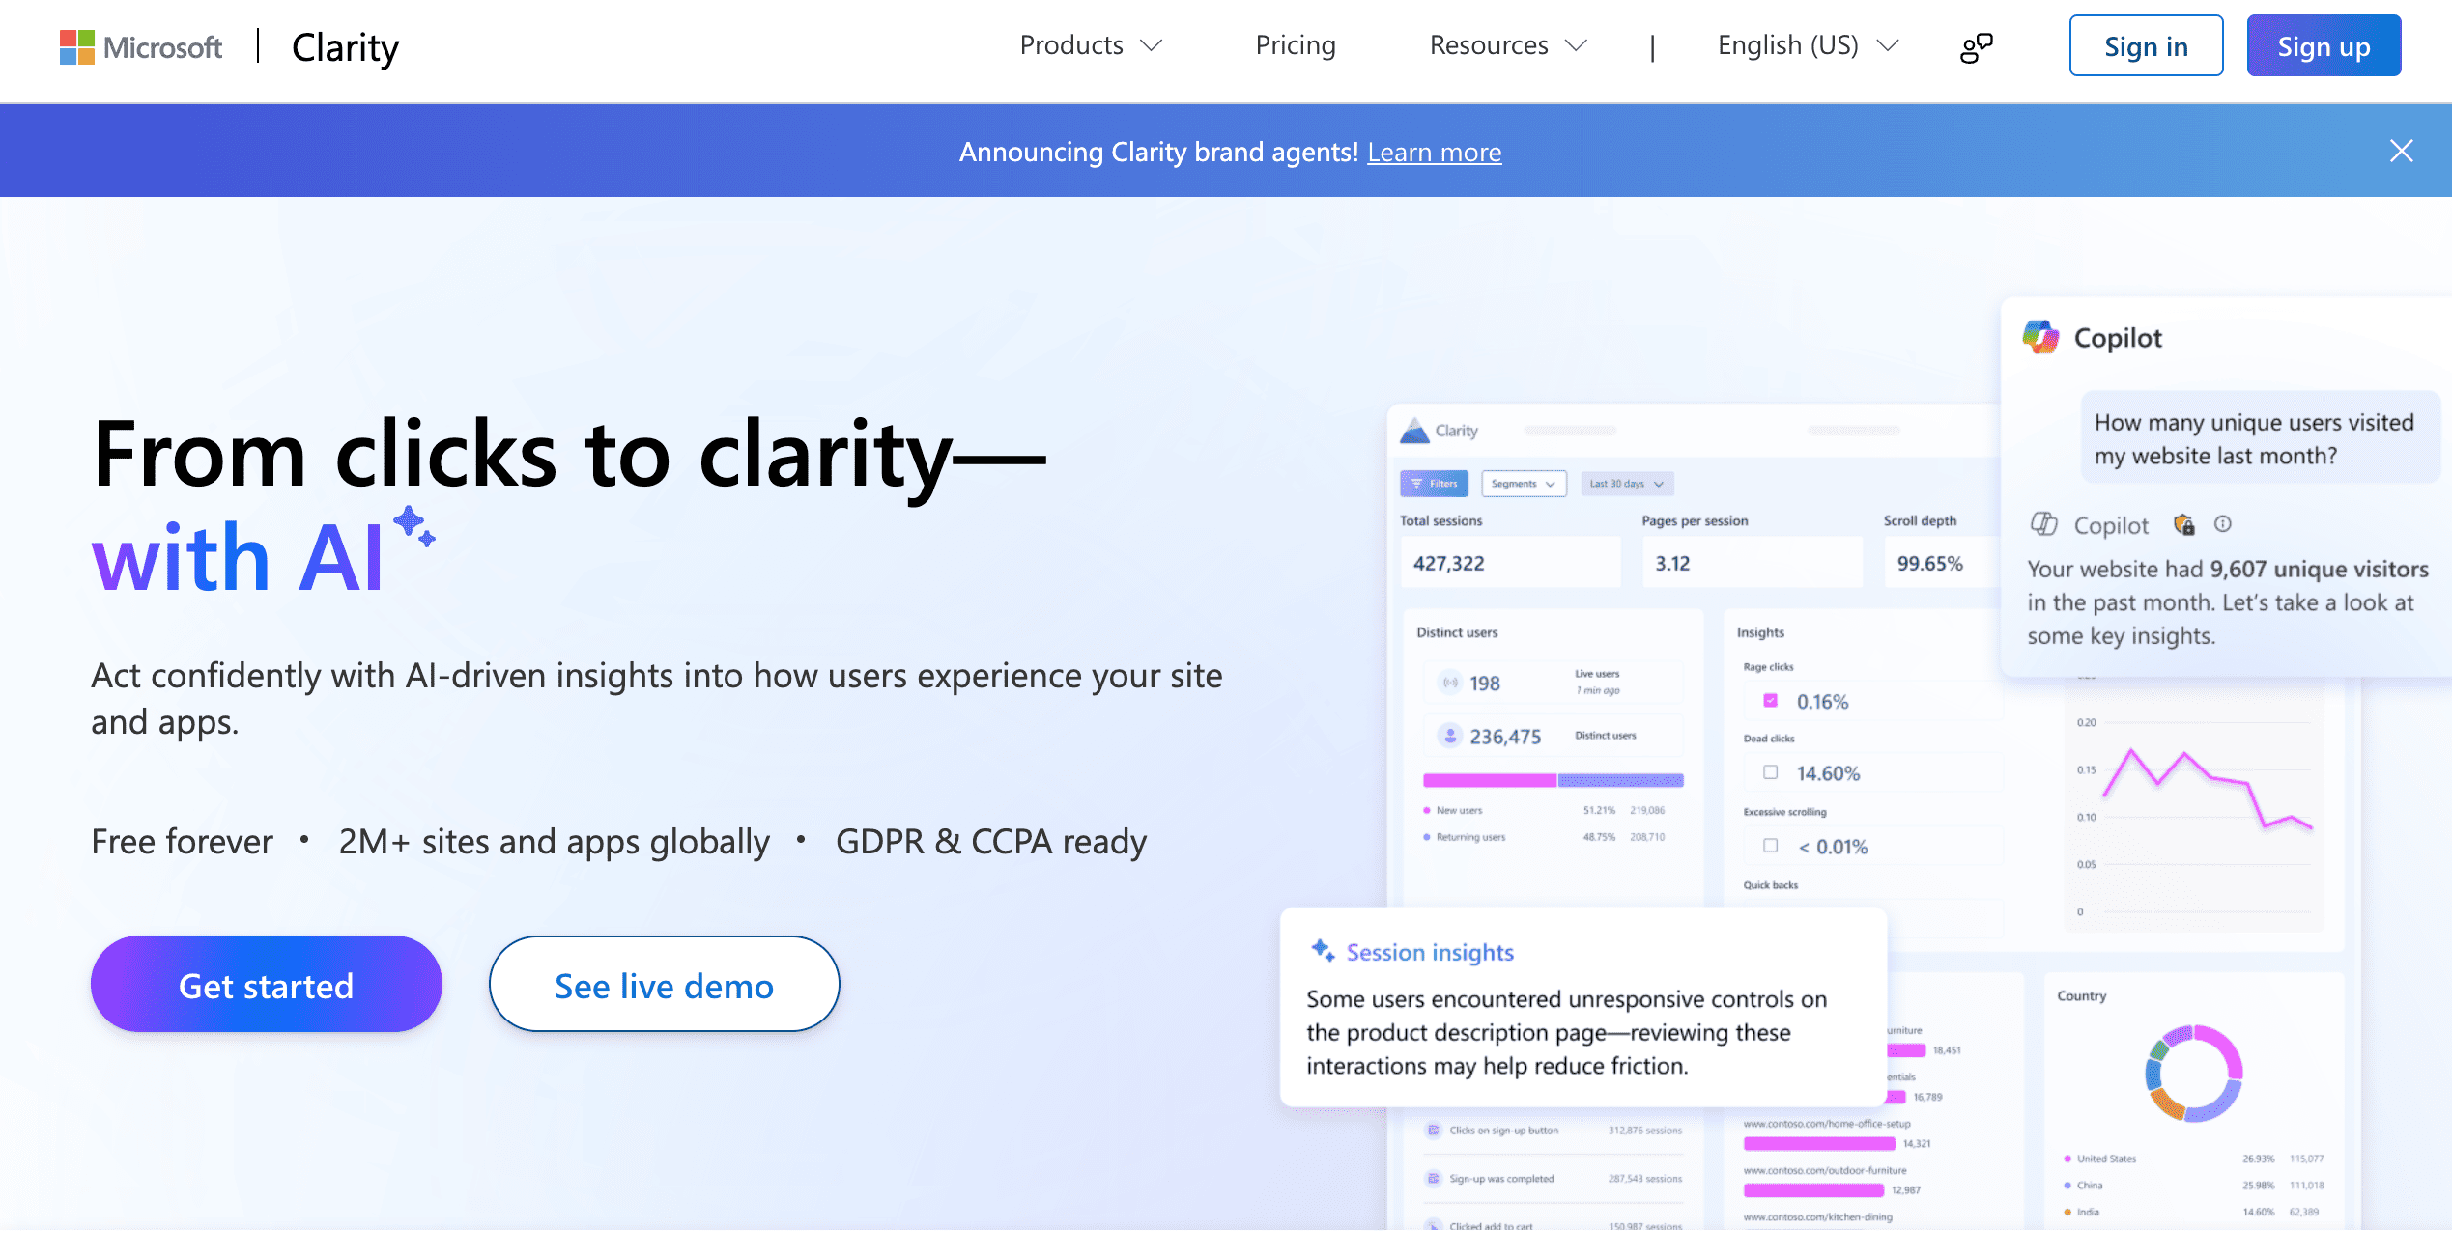Click the Clicks on sign-up button icon
The height and width of the screenshot is (1257, 2452).
(1434, 1130)
